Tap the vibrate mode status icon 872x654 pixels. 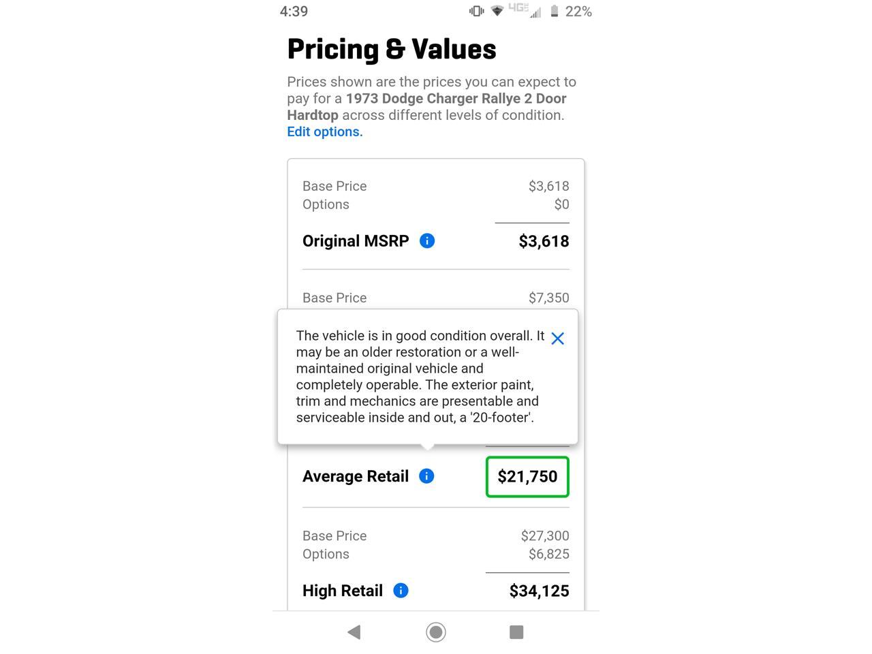point(476,11)
